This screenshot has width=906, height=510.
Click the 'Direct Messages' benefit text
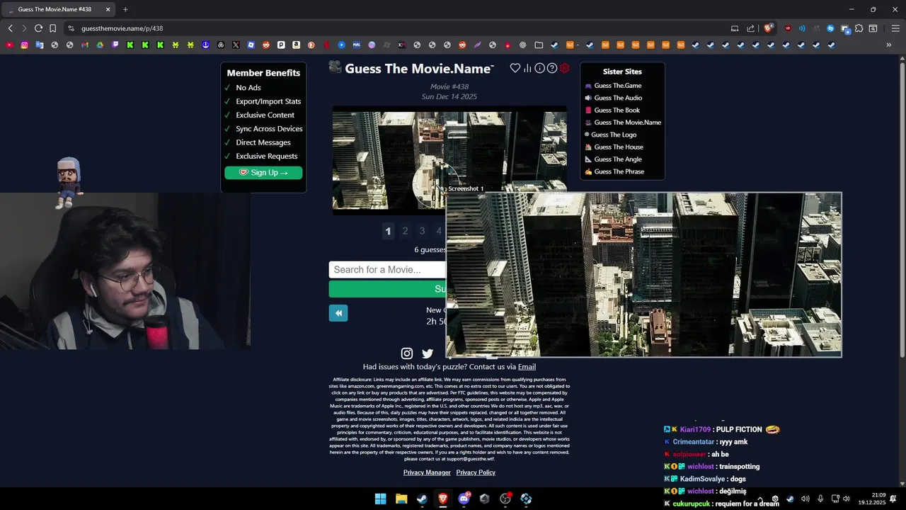point(263,142)
